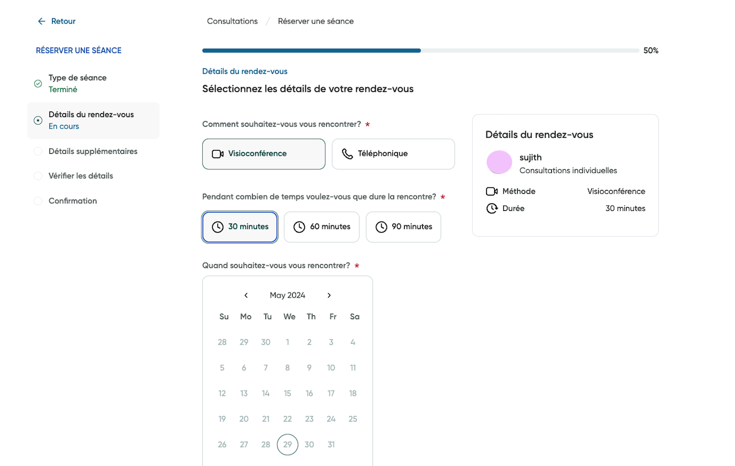This screenshot has height=466, width=735.
Task: Click the clock icon on 90 minutes
Action: pos(381,227)
